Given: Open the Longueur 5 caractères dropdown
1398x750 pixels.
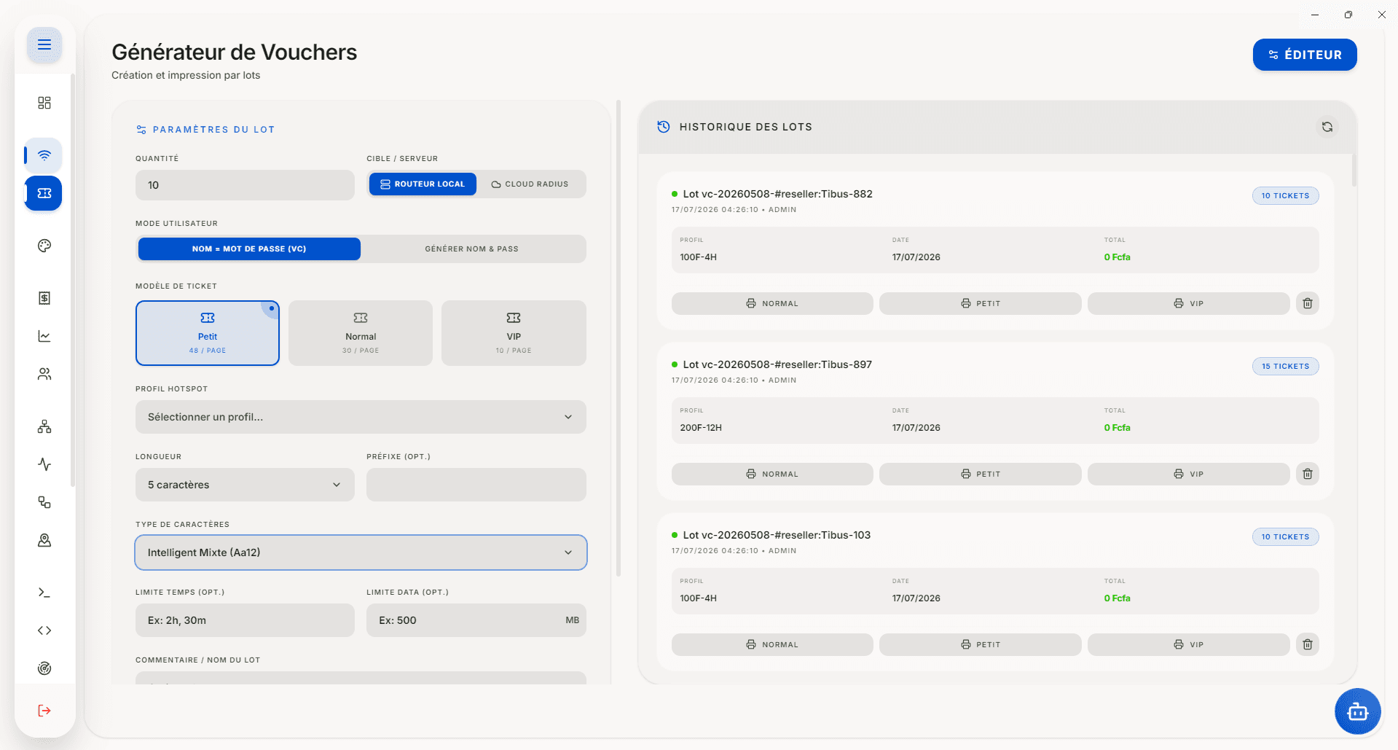Looking at the screenshot, I should 245,485.
